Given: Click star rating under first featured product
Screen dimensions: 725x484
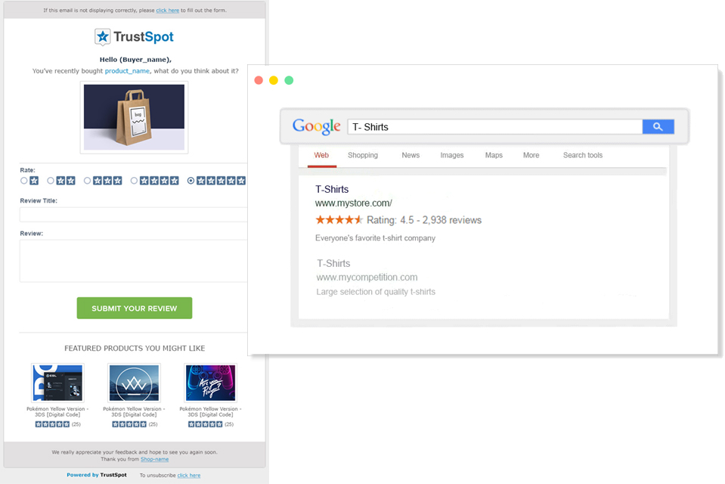Looking at the screenshot, I should [52, 424].
